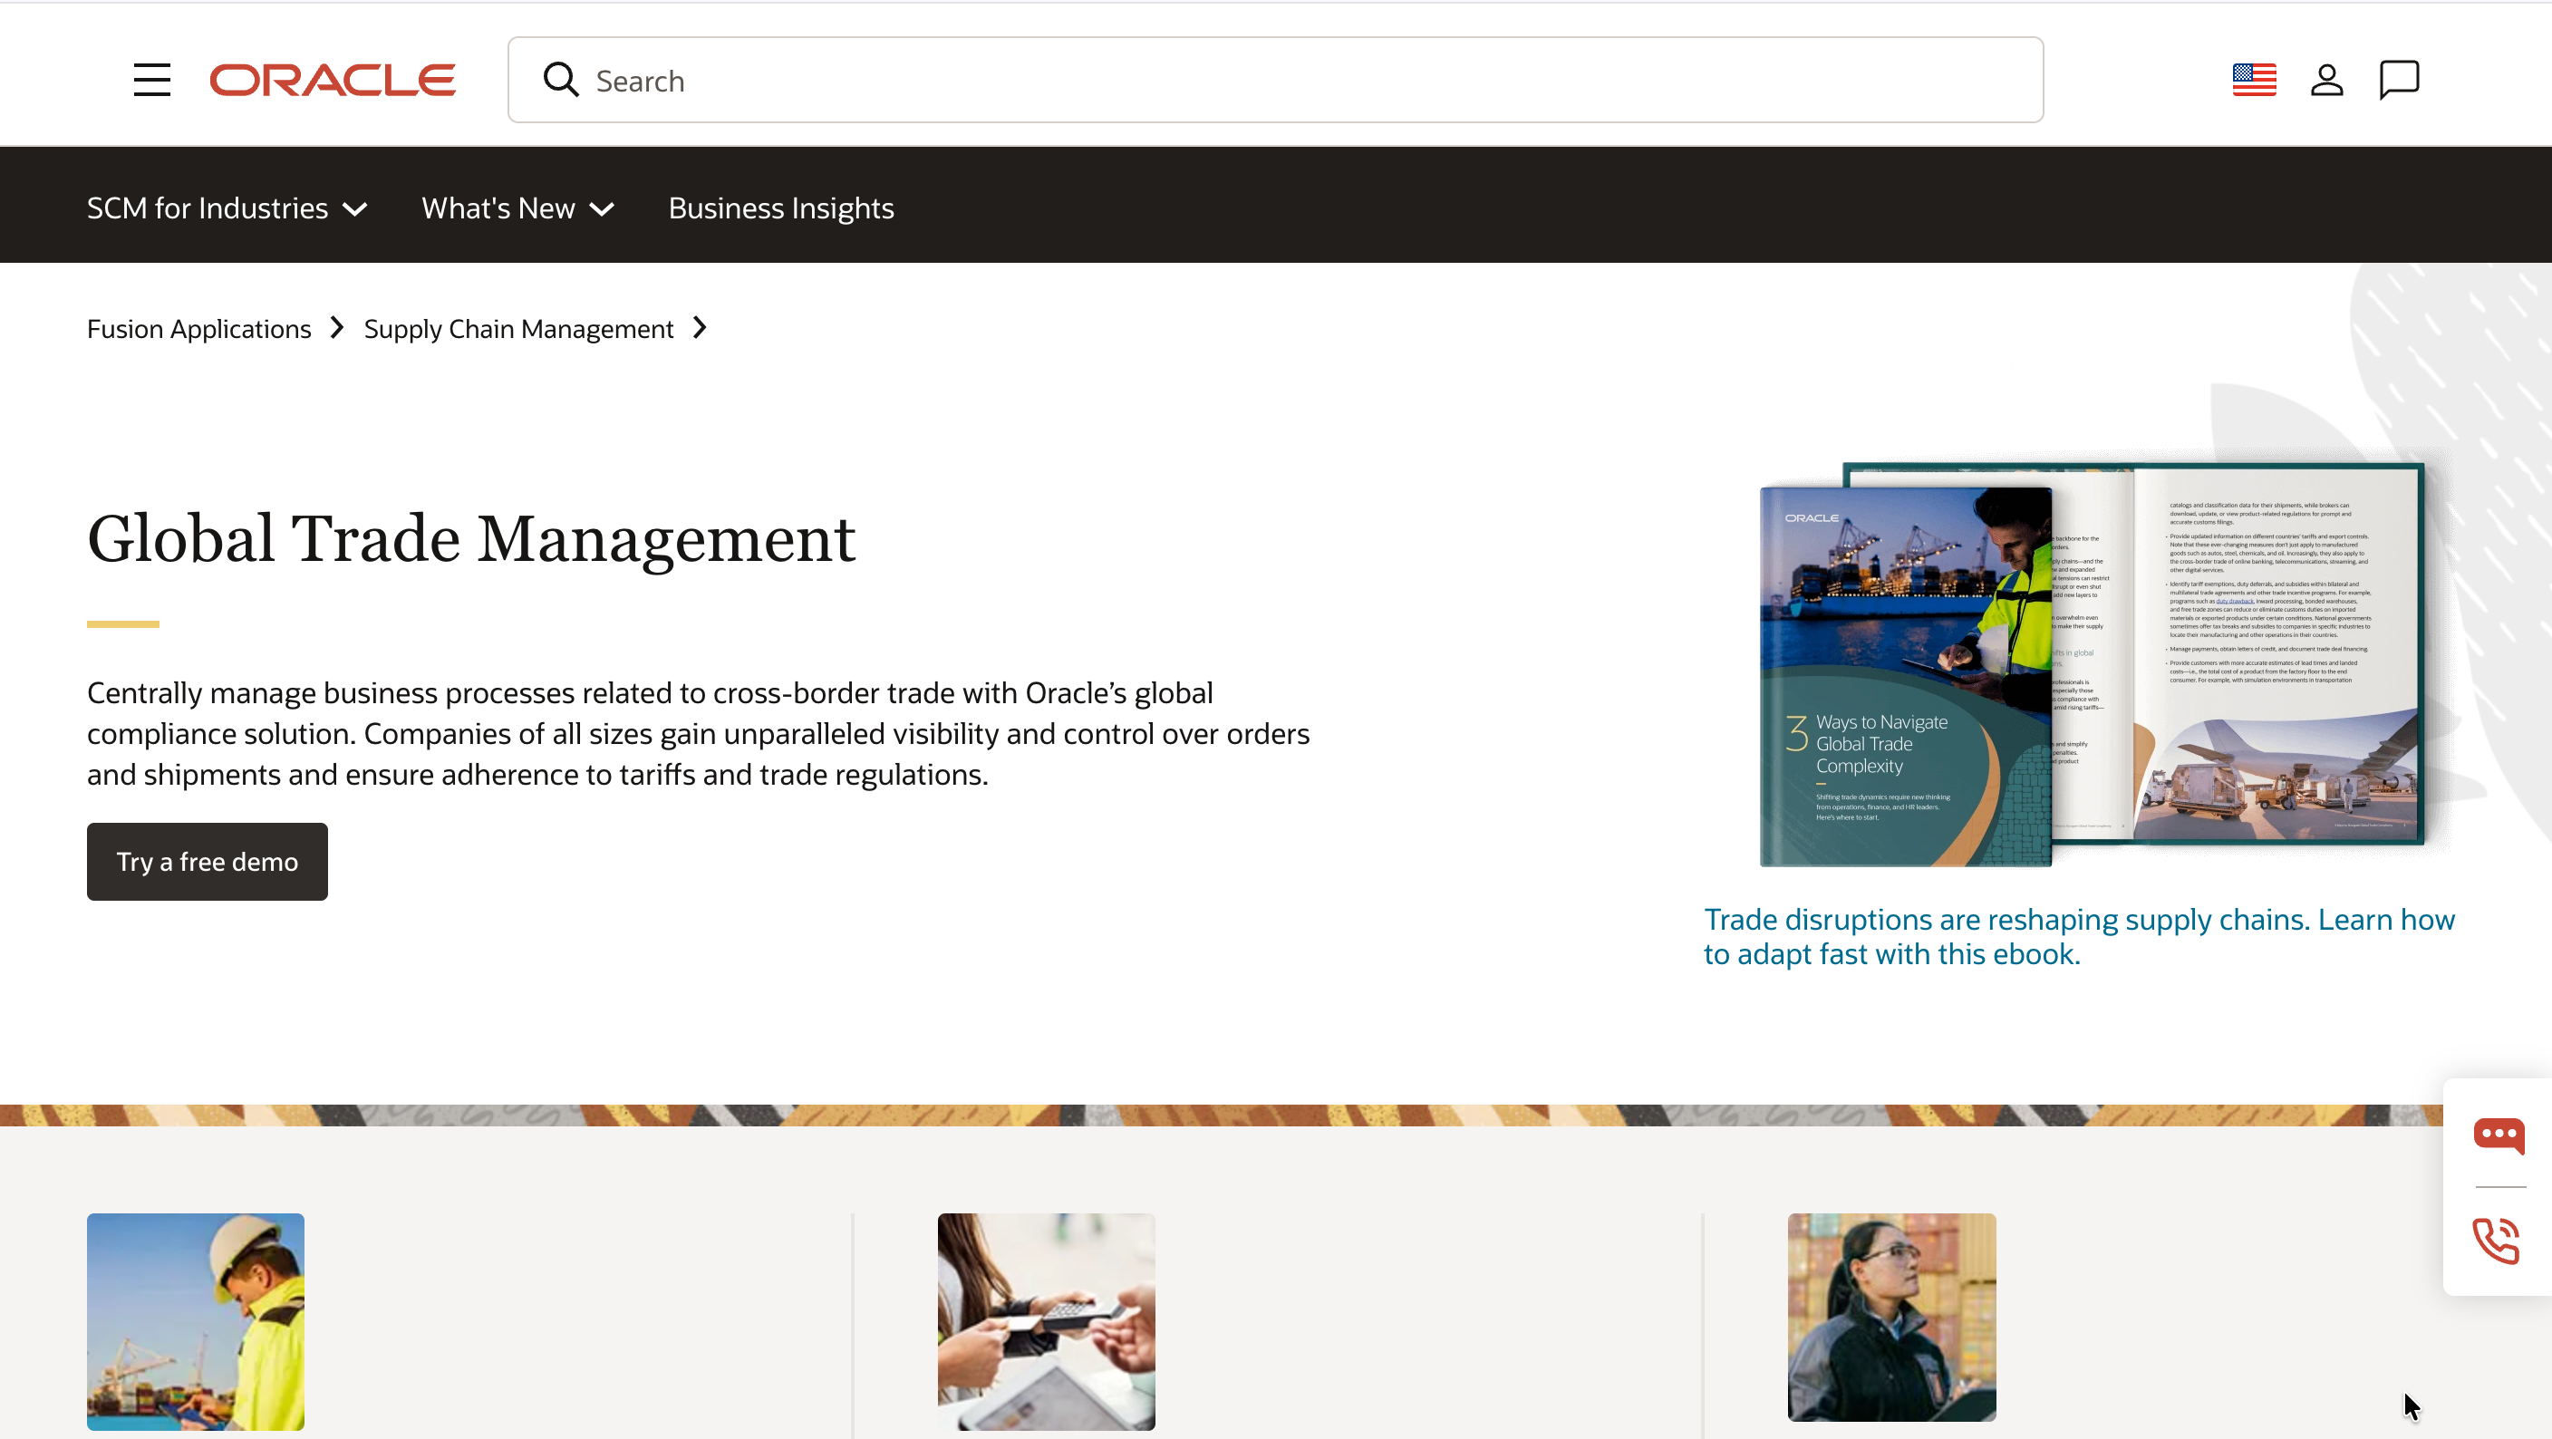The image size is (2552, 1439).
Task: Open Business Insights menu item
Action: 780,208
